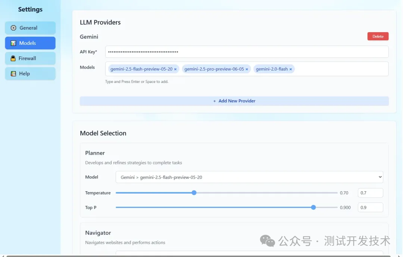Click the books icon beside Help
This screenshot has width=403, height=257.
(13, 74)
